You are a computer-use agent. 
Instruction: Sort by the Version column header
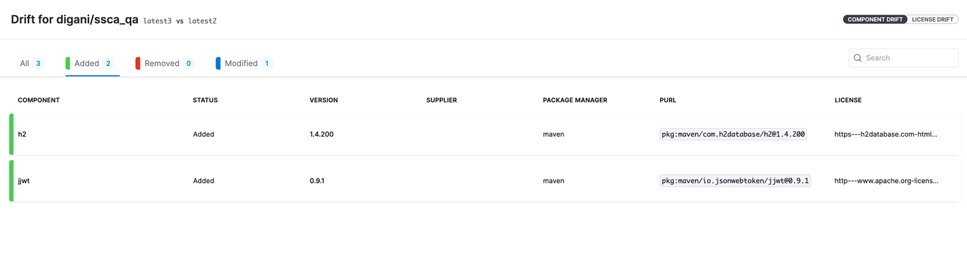pyautogui.click(x=324, y=100)
